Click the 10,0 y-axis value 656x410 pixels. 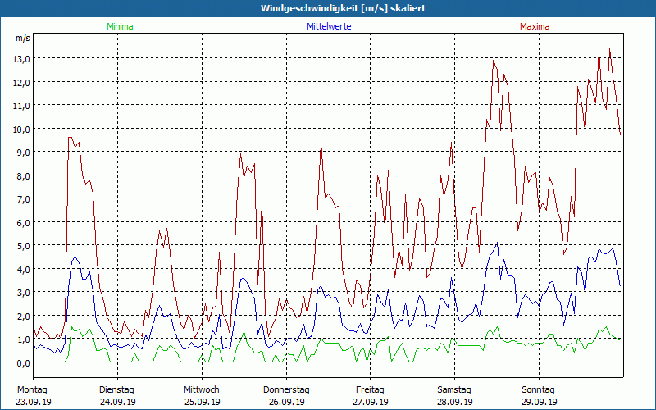point(23,130)
